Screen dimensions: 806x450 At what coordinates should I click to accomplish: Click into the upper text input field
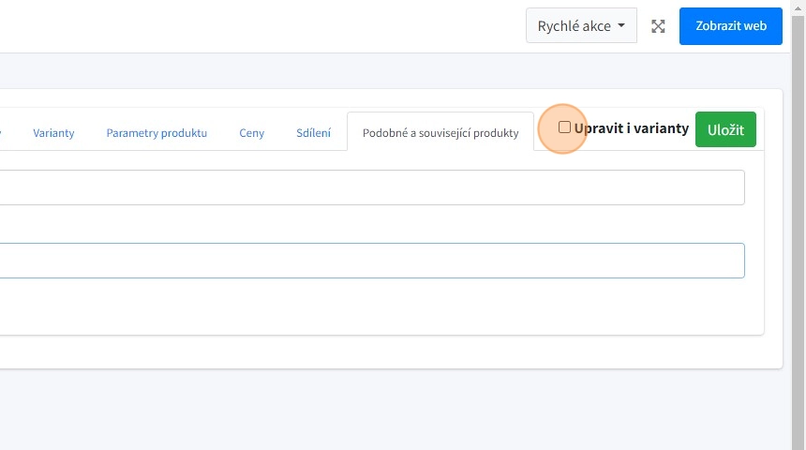tap(375, 187)
